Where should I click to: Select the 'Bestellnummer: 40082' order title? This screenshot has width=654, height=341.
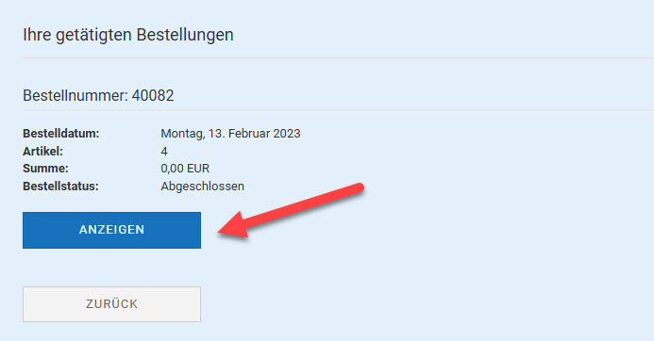[x=98, y=96]
